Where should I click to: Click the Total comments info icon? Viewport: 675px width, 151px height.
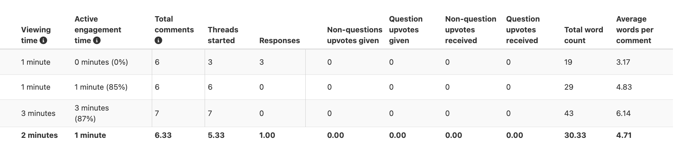(x=158, y=40)
